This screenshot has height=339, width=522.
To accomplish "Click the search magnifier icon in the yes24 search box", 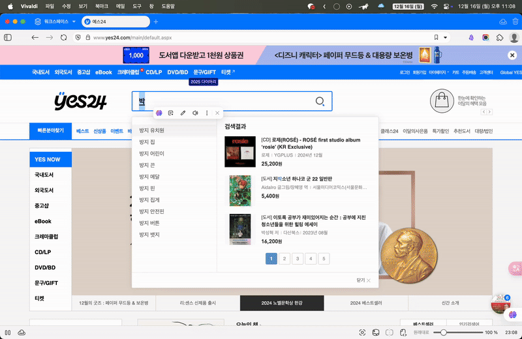I will [x=320, y=101].
